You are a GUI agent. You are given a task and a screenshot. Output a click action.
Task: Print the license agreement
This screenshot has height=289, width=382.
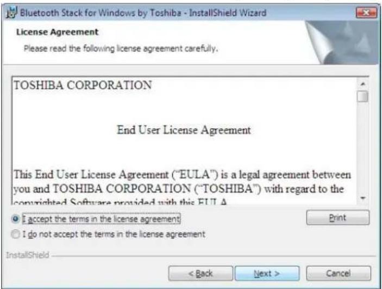coord(337,218)
